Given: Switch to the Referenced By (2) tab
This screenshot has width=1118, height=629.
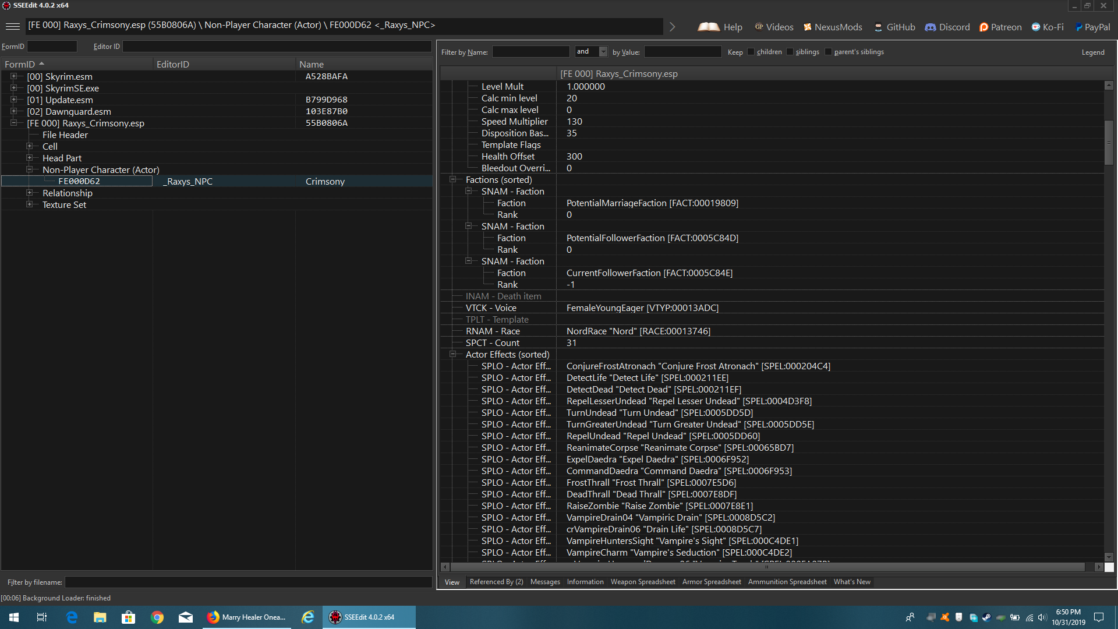Looking at the screenshot, I should click(496, 582).
